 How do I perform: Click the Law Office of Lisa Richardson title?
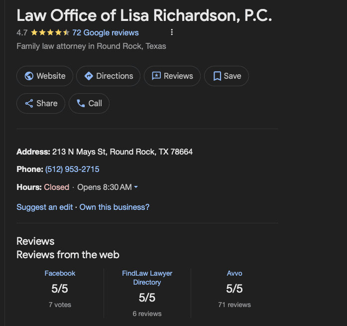click(x=144, y=15)
